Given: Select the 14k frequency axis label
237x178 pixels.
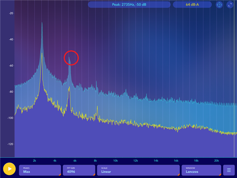Looking at the screenshot, I should tap(156, 161).
